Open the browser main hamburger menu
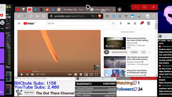This screenshot has height=97, width=172. click(154, 16)
